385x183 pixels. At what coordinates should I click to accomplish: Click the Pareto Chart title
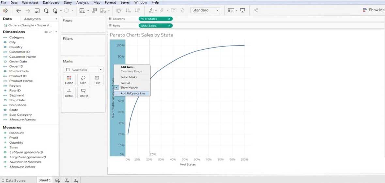pos(141,35)
